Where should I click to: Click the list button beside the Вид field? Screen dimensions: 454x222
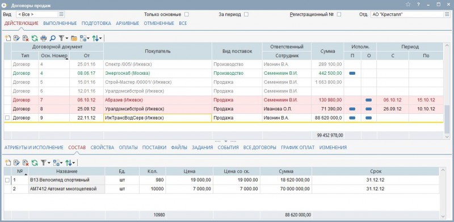[x=61, y=14]
